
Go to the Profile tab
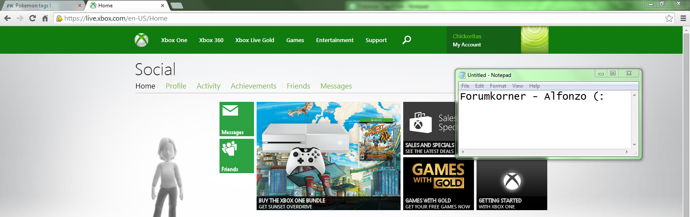[x=176, y=86]
